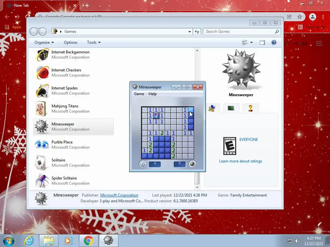Image resolution: width=330 pixels, height=247 pixels.
Task: Open Windows Explorer from taskbar
Action: pyautogui.click(x=49, y=241)
